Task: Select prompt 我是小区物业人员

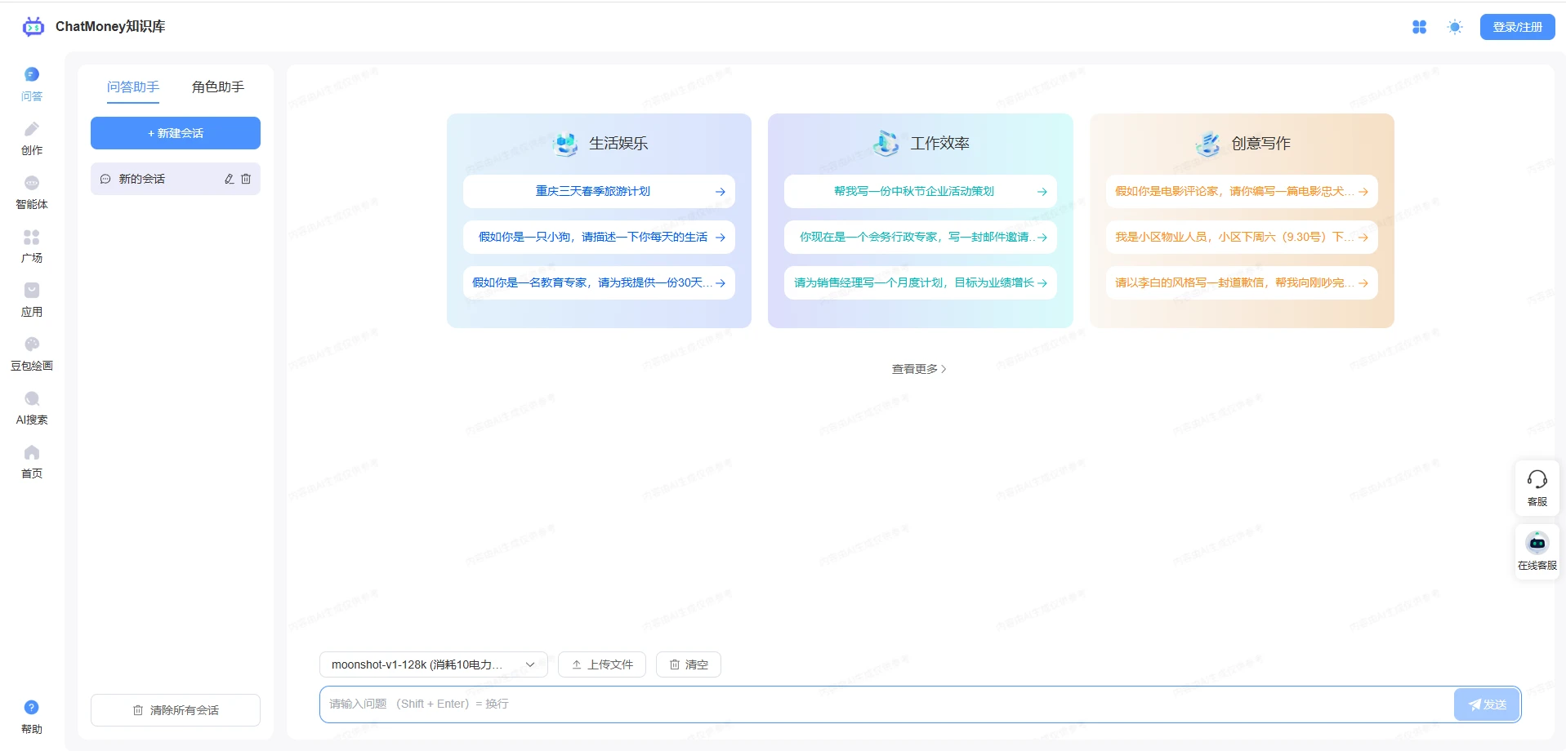Action: click(1242, 238)
